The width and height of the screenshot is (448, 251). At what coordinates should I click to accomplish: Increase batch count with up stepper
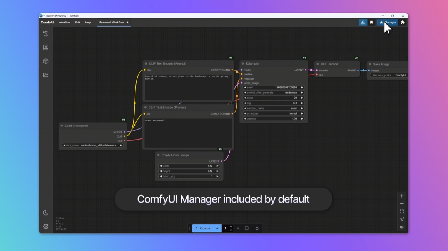point(231,227)
